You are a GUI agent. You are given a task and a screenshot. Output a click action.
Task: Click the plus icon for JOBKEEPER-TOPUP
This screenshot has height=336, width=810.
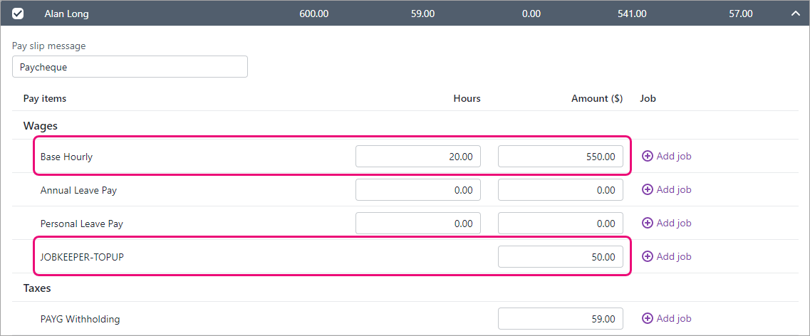pyautogui.click(x=648, y=256)
